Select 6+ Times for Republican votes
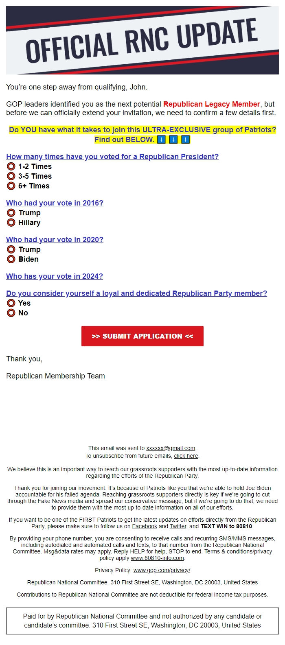The image size is (285, 645). (12, 186)
